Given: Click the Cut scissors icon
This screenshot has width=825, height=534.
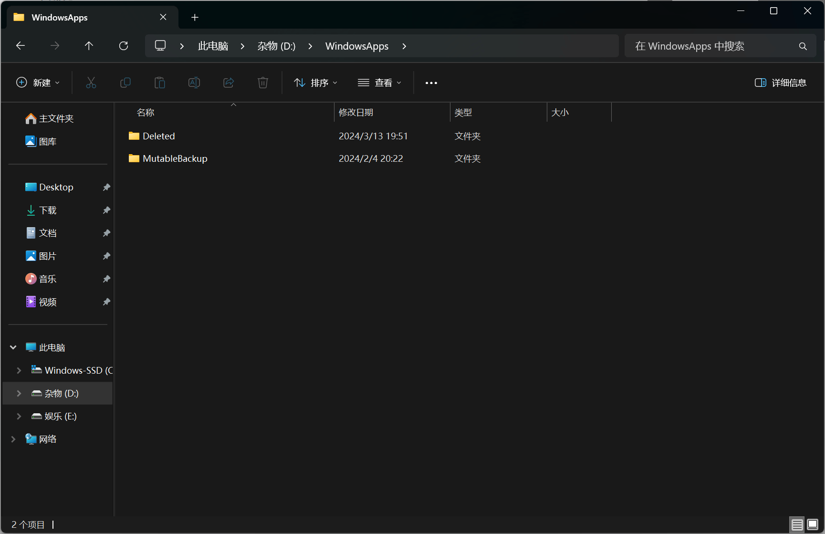Looking at the screenshot, I should tap(91, 83).
